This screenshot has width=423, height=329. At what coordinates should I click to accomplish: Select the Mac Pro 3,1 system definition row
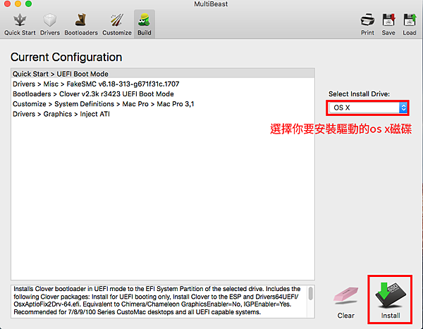pyautogui.click(x=163, y=104)
